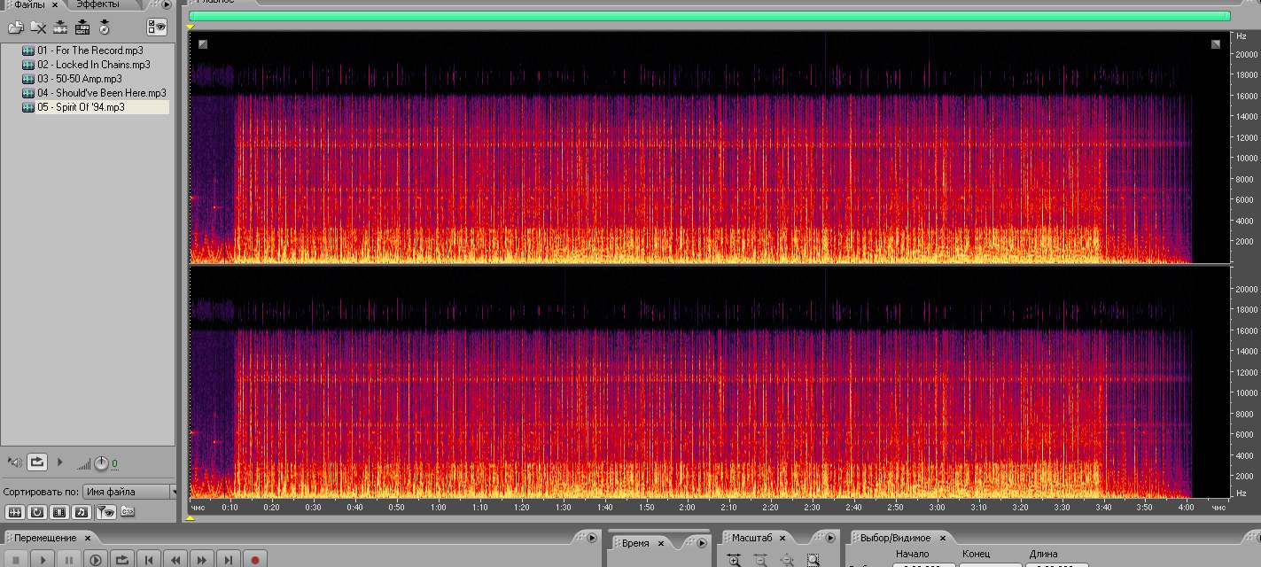
Task: Click the Время panel tab
Action: tap(635, 543)
